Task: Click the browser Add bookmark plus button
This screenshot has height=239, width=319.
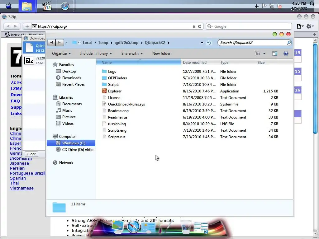Action: [27, 26]
